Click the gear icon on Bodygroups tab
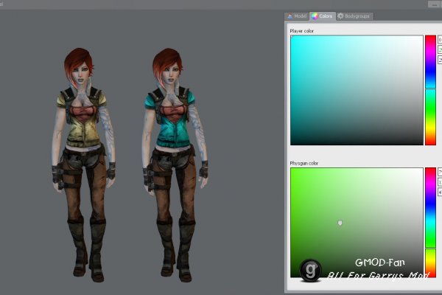442x295 pixels. coord(340,16)
